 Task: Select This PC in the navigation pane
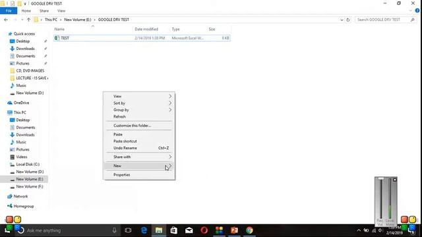click(20, 113)
